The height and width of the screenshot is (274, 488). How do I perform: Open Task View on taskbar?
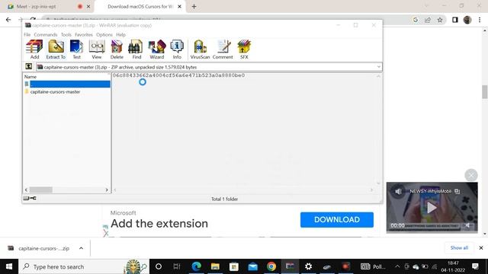[177, 266]
